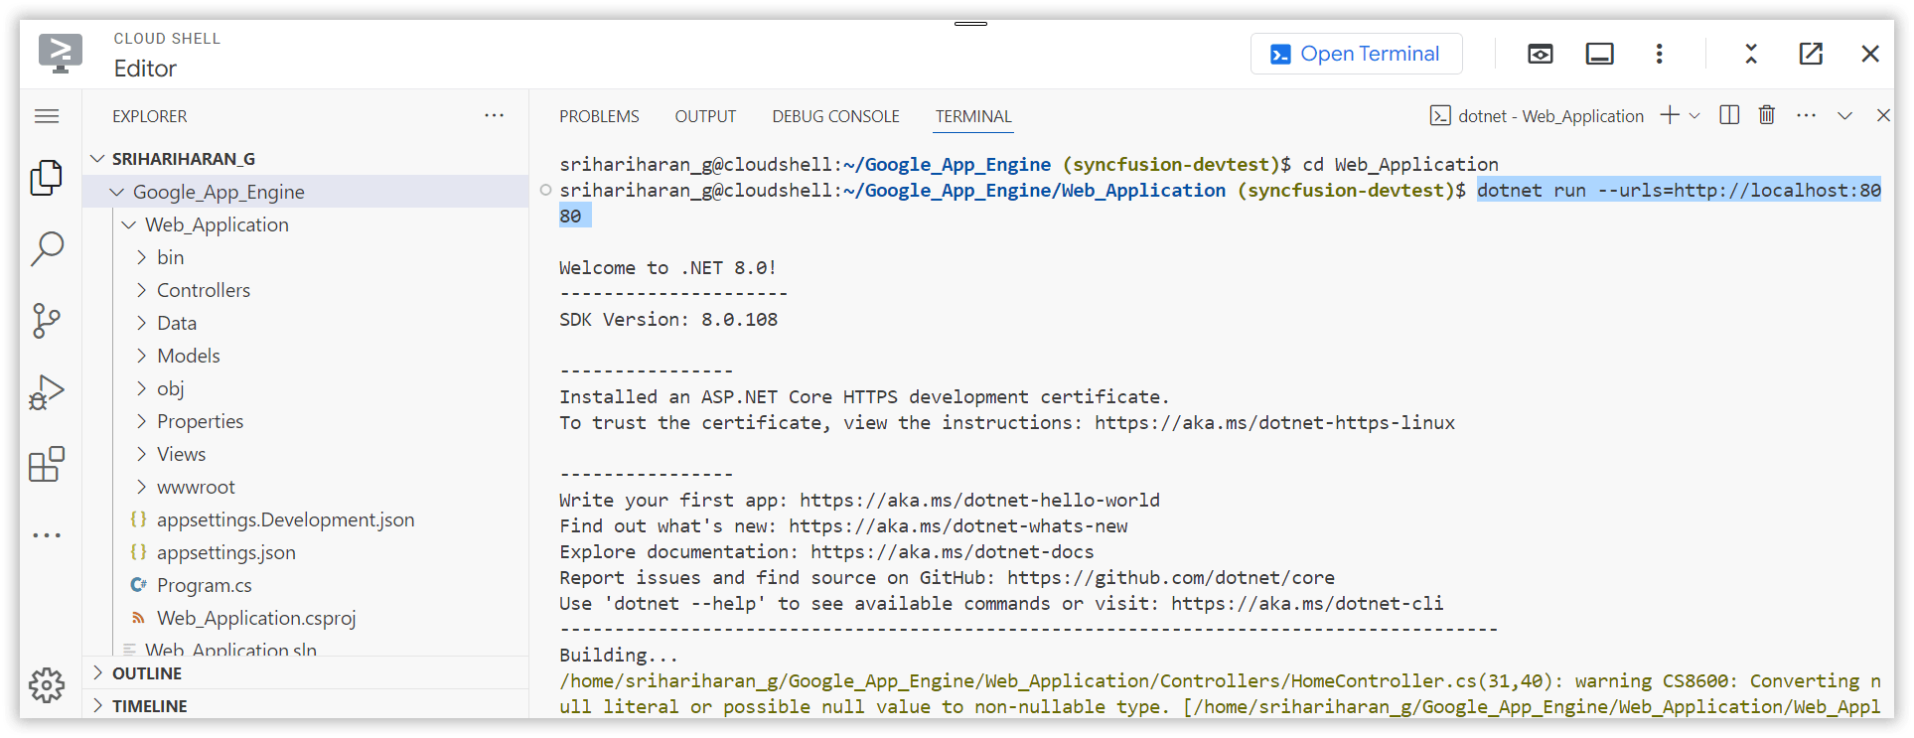Open Web_Application.csproj file
This screenshot has height=738, width=1914.
tap(256, 618)
